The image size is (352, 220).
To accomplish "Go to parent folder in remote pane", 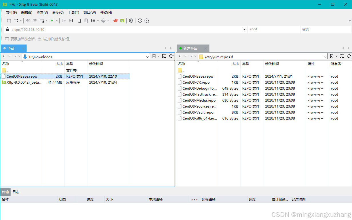I will pyautogui.click(x=342, y=56).
